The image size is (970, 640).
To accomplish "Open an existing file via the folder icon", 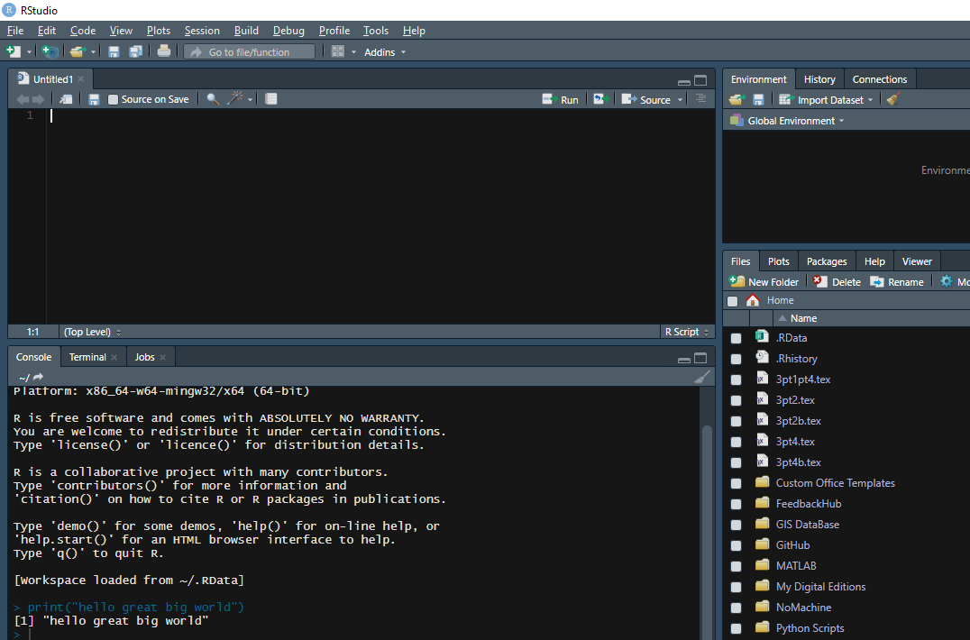I will [78, 52].
